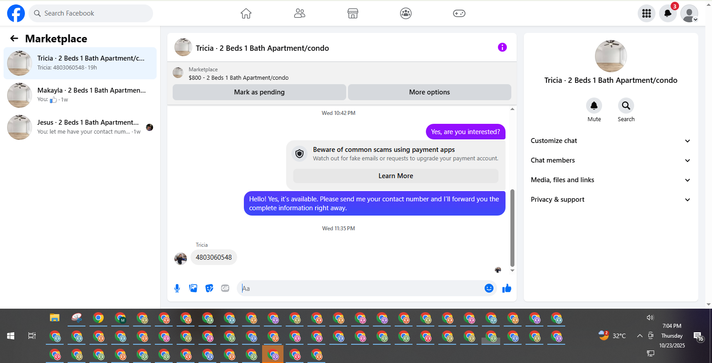Click the seen receipt avatar under messages
This screenshot has width=712, height=363.
498,270
